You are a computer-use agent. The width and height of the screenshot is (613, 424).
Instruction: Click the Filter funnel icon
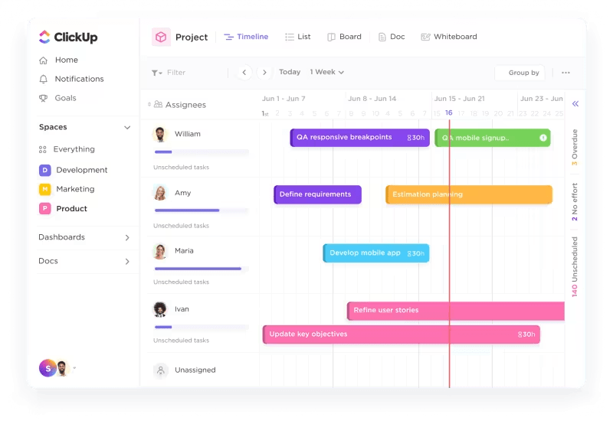(156, 73)
